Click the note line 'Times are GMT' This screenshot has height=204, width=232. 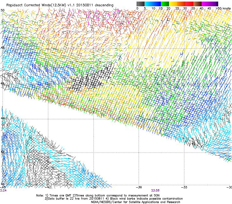pos(61,196)
